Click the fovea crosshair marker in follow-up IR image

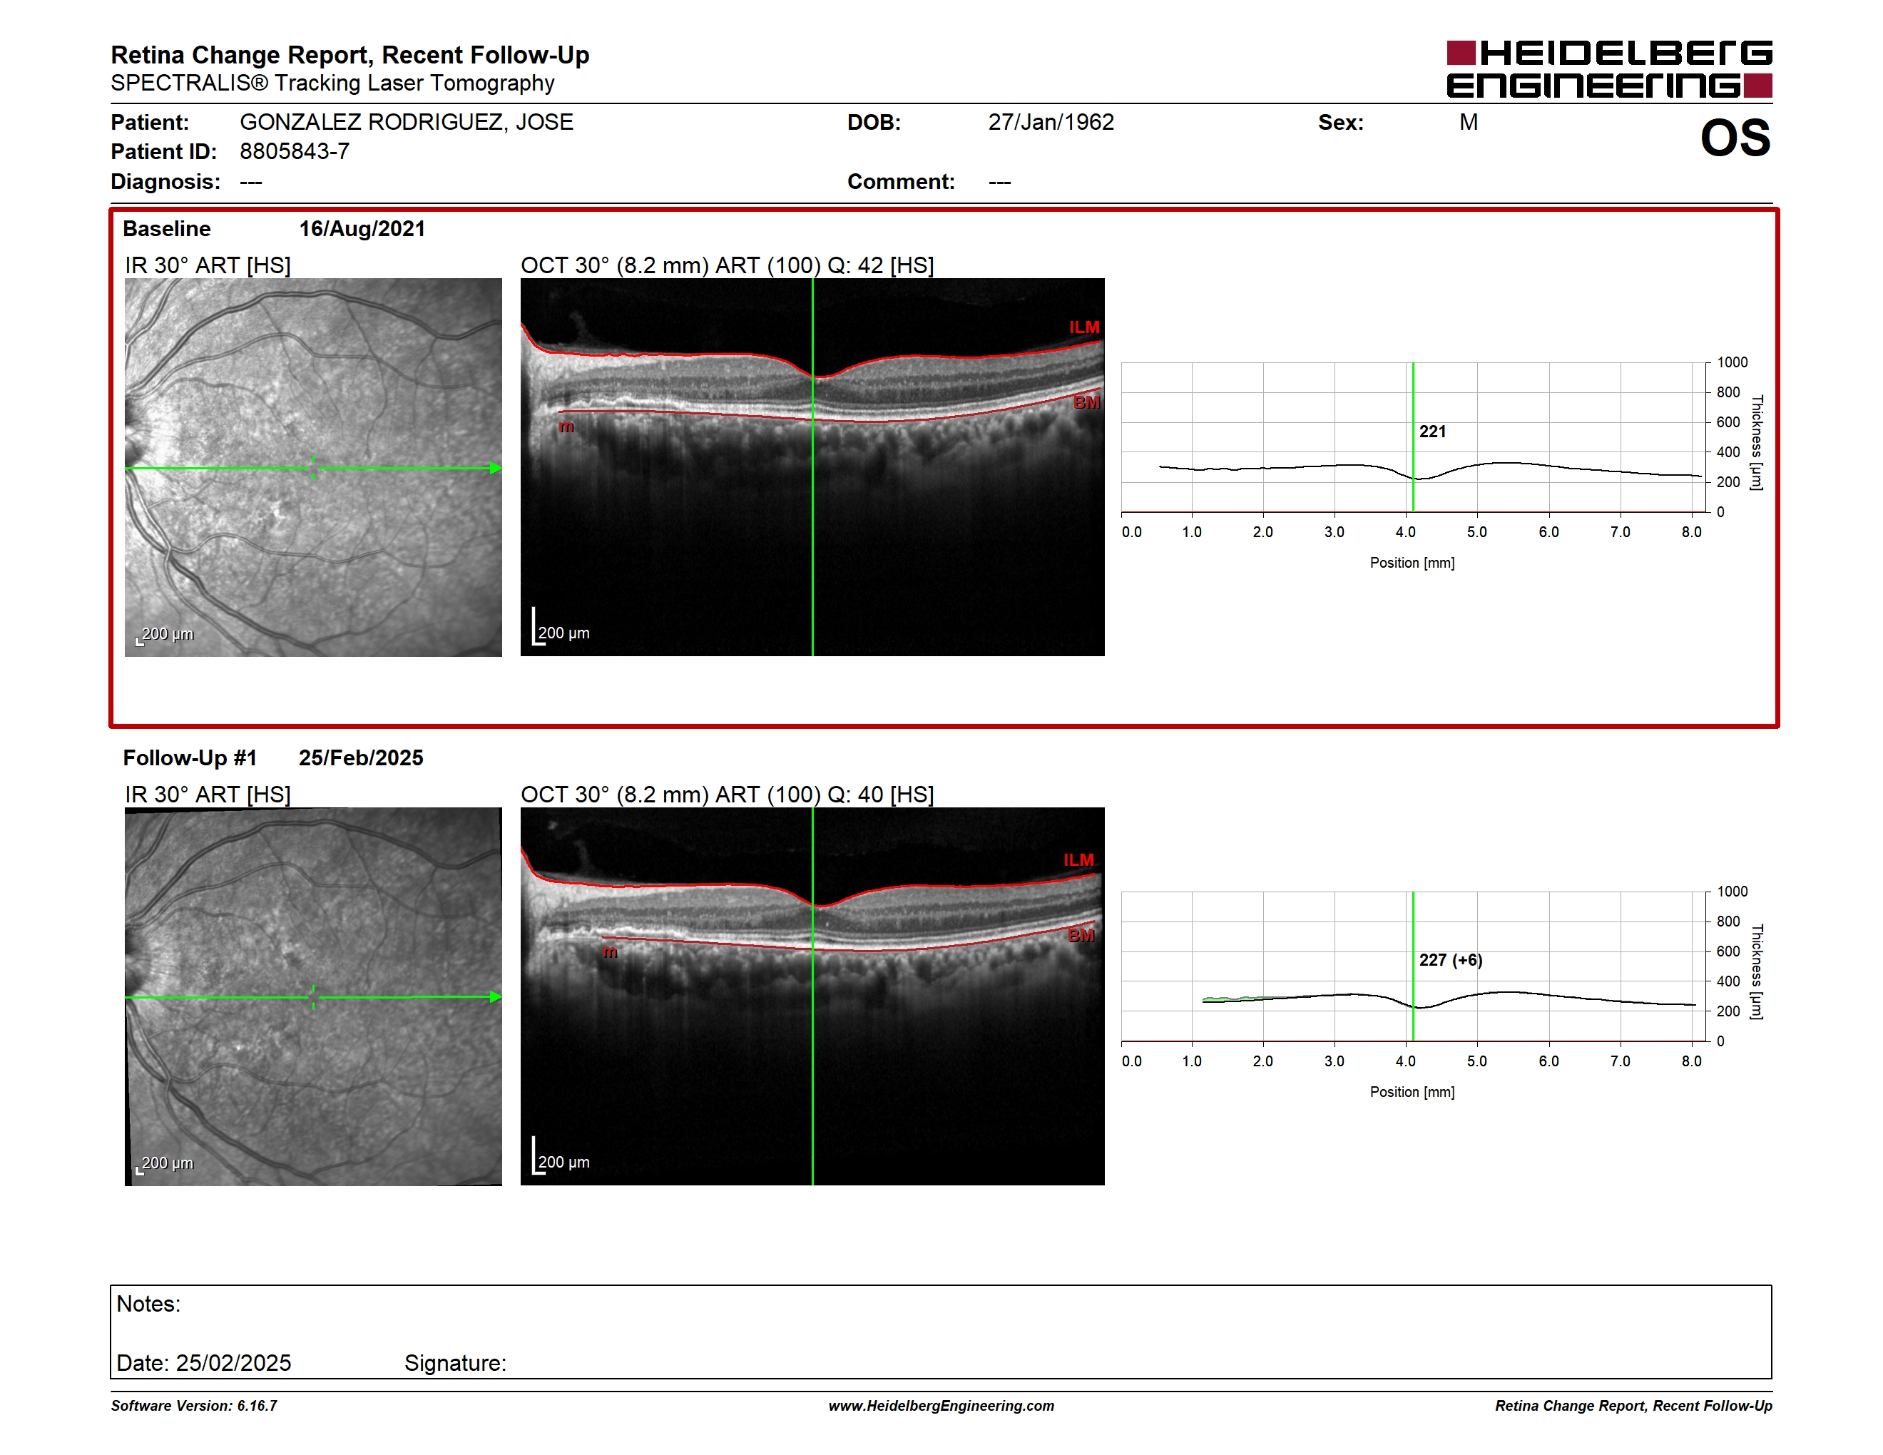(314, 997)
